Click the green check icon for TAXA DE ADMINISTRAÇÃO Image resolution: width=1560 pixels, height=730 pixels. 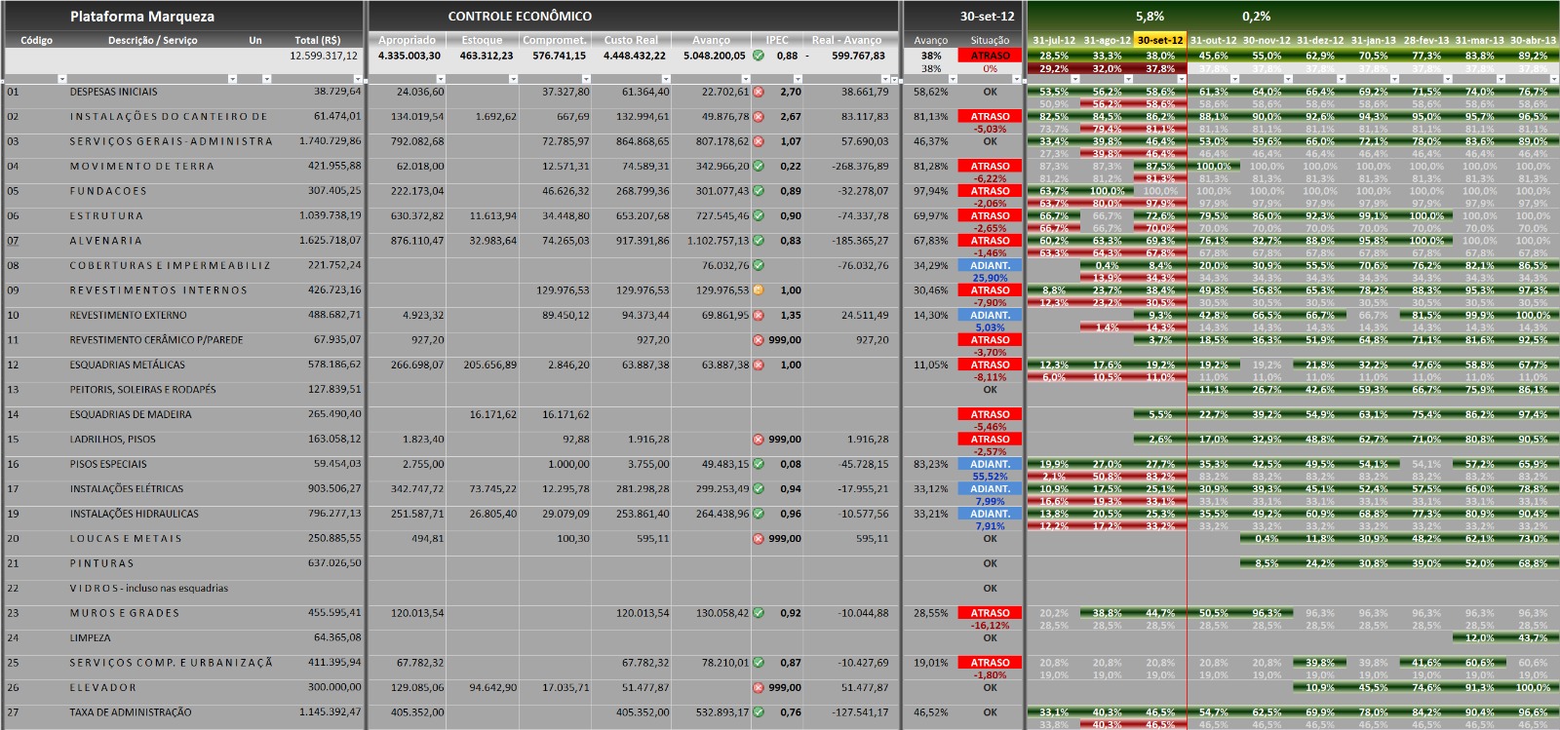pos(759,712)
